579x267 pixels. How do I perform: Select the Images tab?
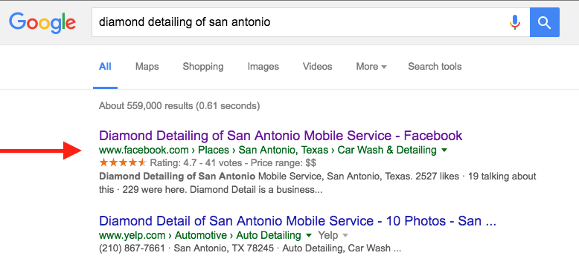coord(263,67)
